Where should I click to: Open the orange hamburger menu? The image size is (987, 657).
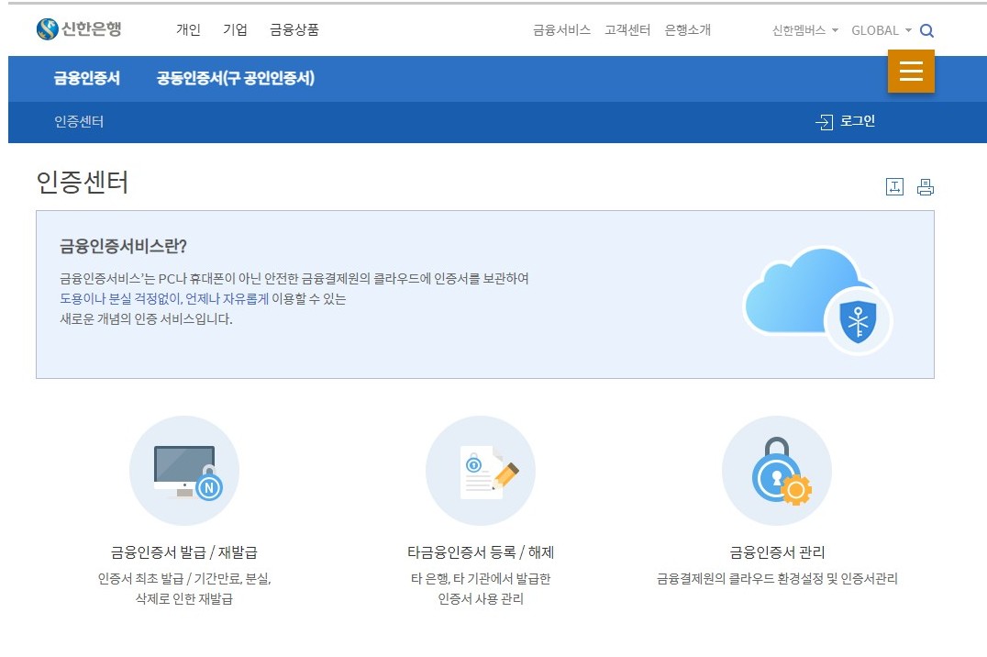911,72
